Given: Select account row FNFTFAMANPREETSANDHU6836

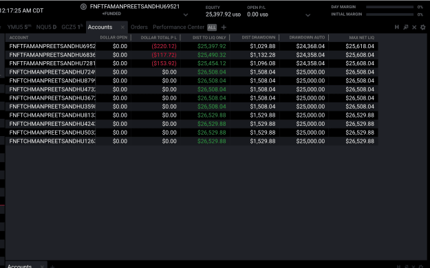Looking at the screenshot, I should pos(192,55).
